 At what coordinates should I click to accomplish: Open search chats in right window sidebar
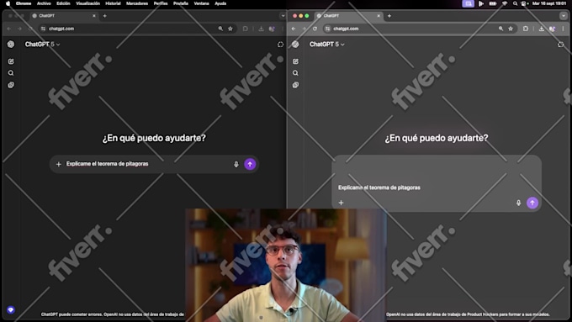pos(295,73)
